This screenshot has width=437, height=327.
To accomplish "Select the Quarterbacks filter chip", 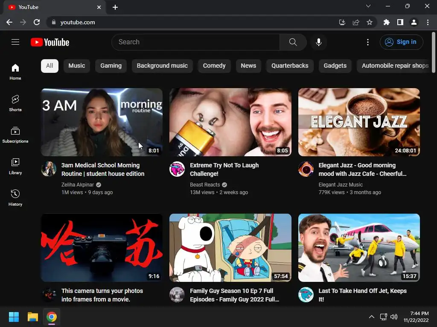I will pyautogui.click(x=290, y=66).
